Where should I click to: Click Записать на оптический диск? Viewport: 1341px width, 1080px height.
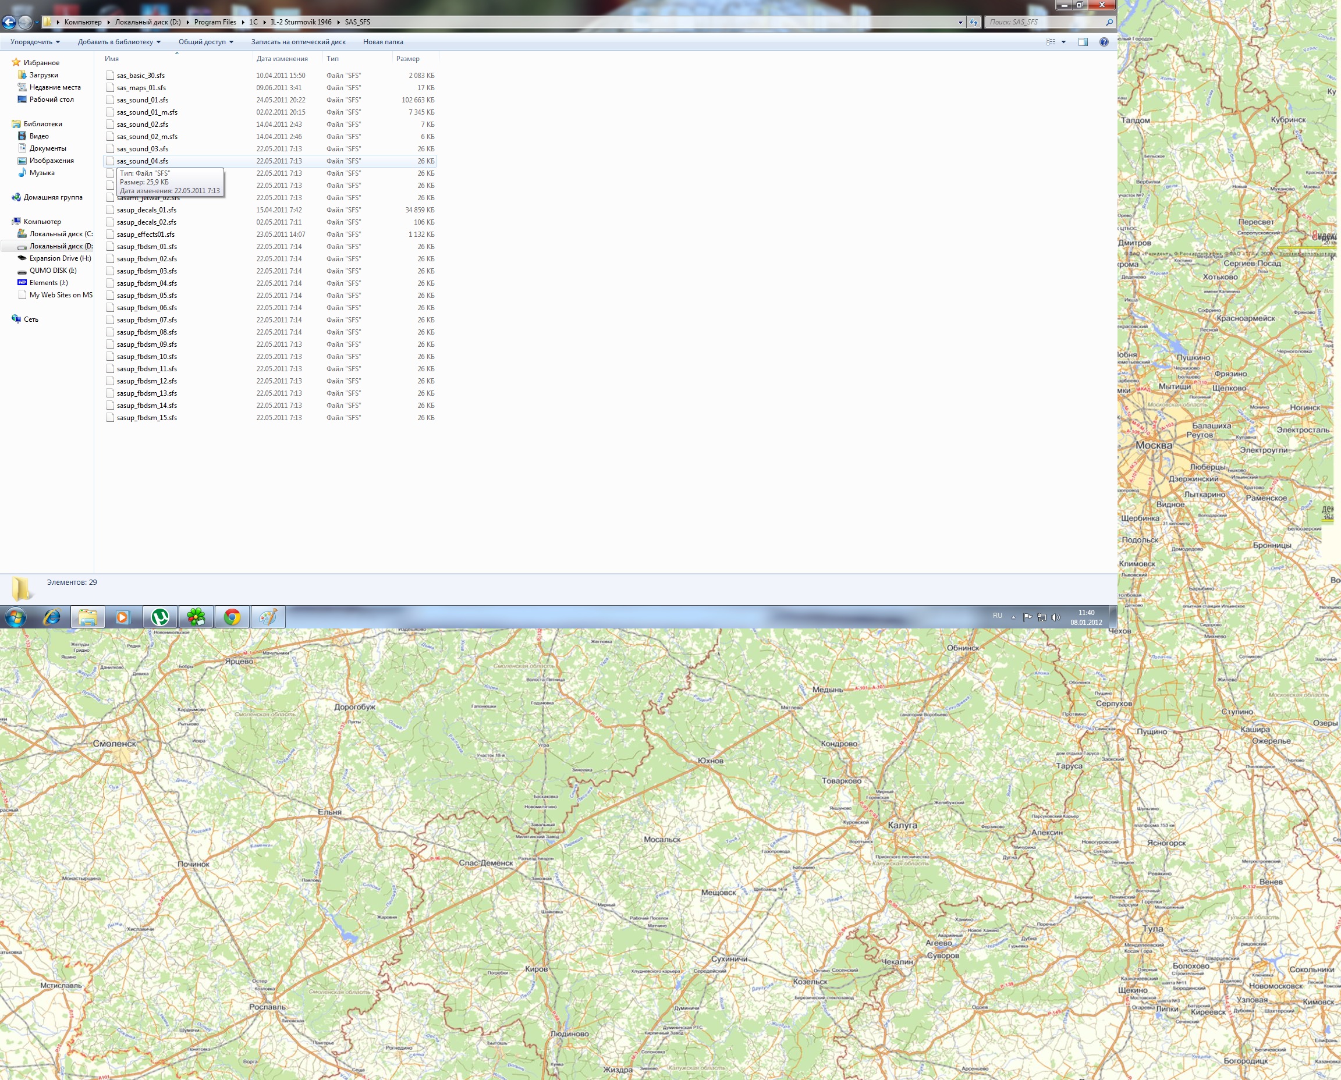coord(298,42)
